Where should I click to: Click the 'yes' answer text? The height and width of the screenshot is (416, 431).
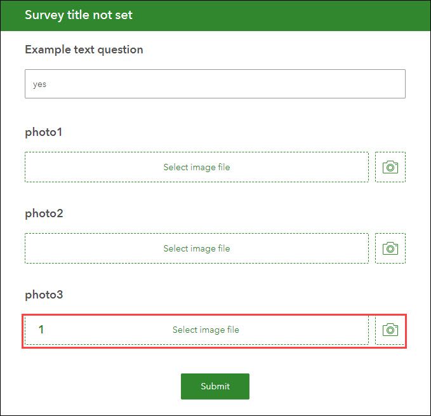pyautogui.click(x=39, y=84)
